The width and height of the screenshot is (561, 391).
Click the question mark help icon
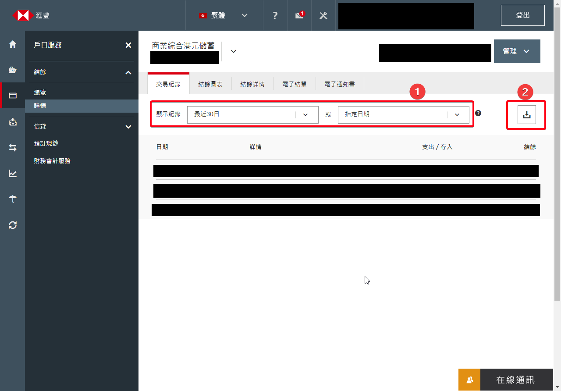[x=275, y=15]
